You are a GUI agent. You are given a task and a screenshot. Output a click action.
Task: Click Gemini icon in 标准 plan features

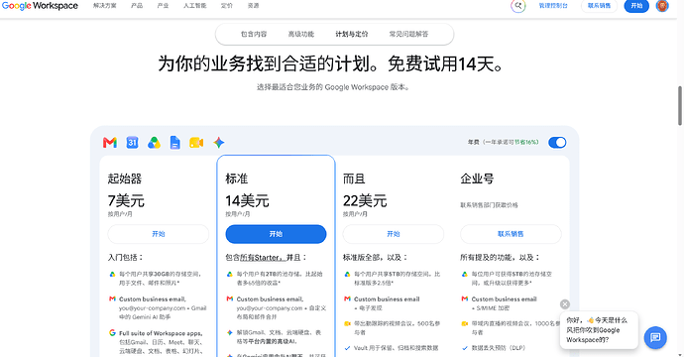(x=229, y=332)
